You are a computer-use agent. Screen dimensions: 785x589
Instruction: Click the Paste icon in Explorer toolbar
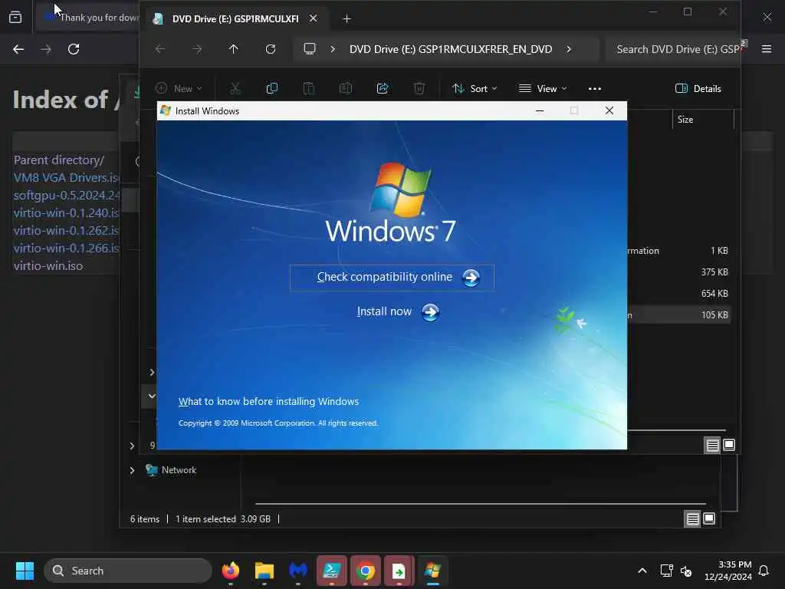pos(309,89)
